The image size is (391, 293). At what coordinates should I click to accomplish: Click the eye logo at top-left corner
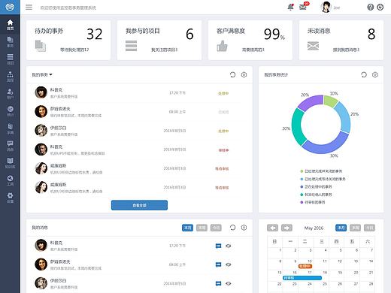point(10,7)
